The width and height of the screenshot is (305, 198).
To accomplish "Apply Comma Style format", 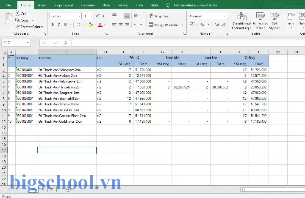I will click(x=208, y=25).
